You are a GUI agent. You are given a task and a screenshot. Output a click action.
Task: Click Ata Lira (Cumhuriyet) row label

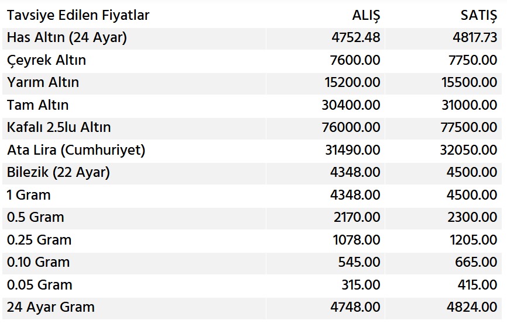pos(76,150)
